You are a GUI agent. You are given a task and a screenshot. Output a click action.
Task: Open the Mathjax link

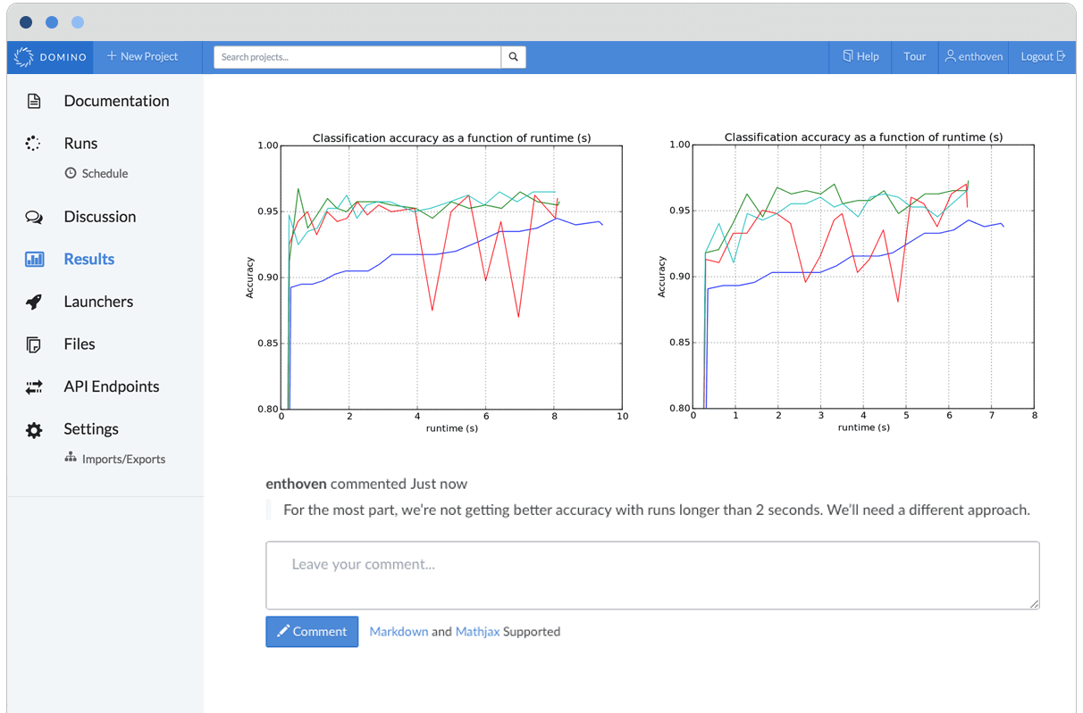[x=477, y=632]
